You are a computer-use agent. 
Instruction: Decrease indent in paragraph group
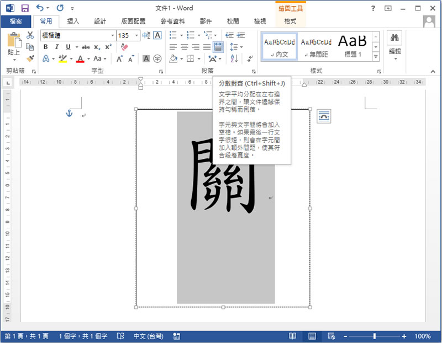[229, 35]
